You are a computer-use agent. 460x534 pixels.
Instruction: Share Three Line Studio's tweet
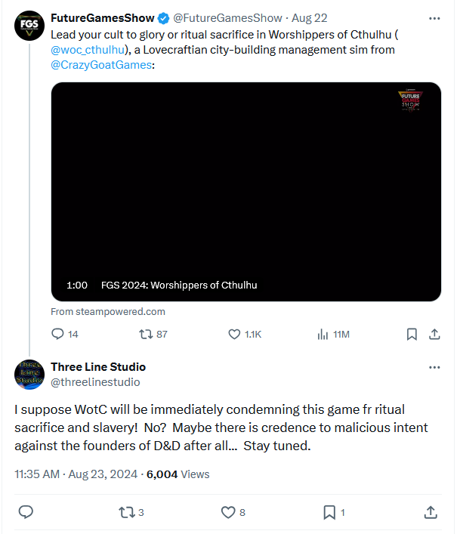(x=431, y=512)
